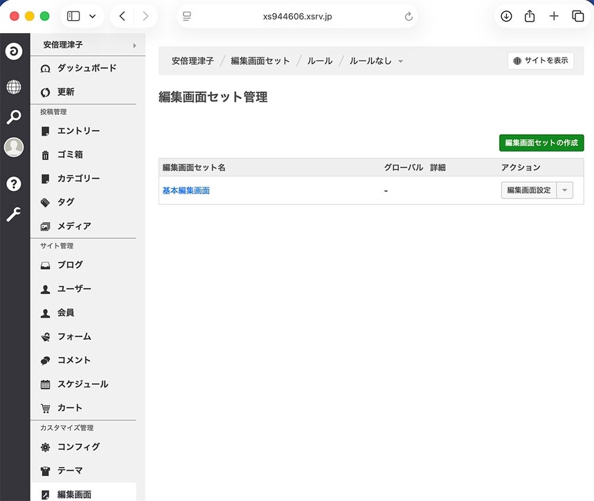This screenshot has height=501, width=594.
Task: Open the 基本編集画面 link
Action: click(x=185, y=190)
